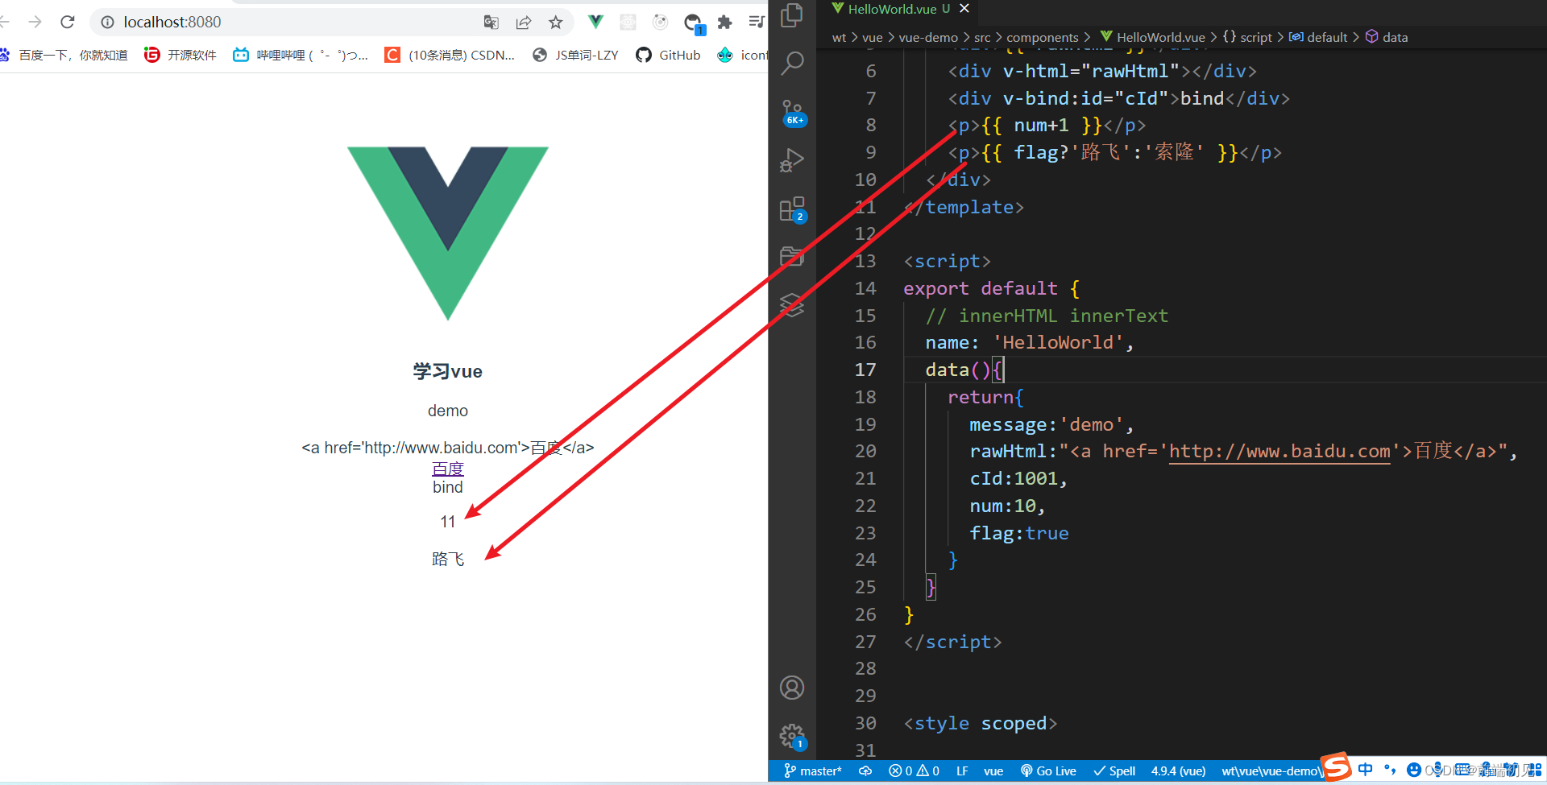The image size is (1547, 785).
Task: Open the VS Code Search view
Action: coord(793,62)
